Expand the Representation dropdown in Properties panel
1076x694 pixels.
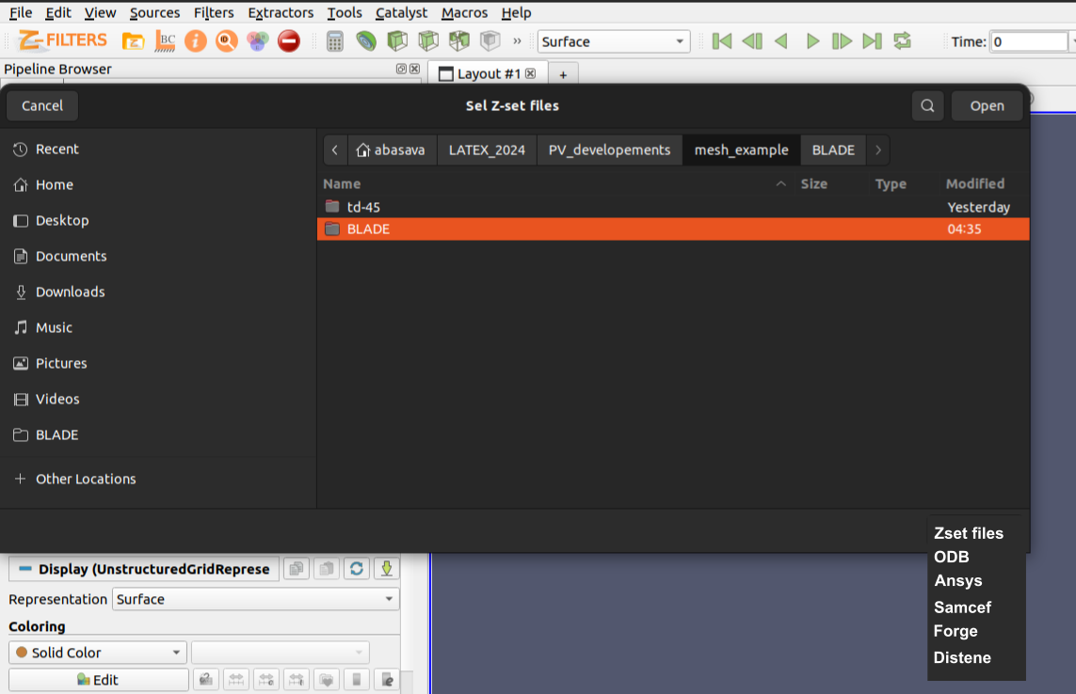(256, 599)
